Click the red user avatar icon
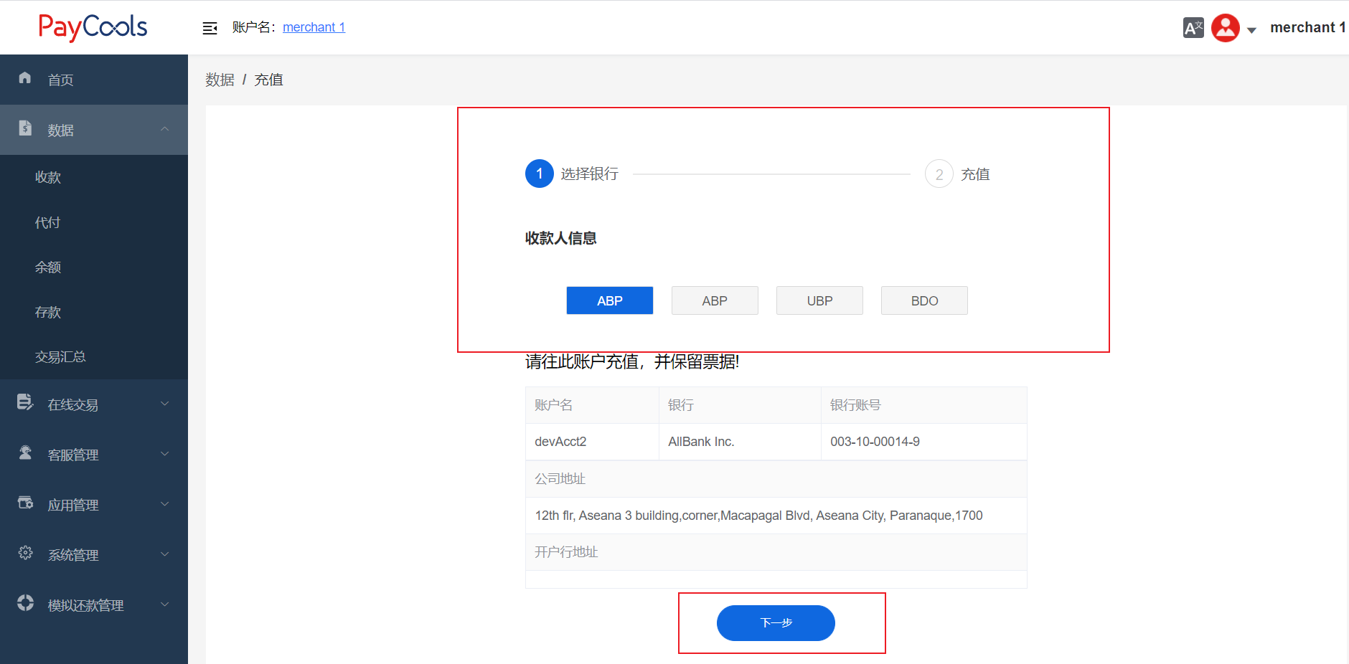 point(1225,28)
